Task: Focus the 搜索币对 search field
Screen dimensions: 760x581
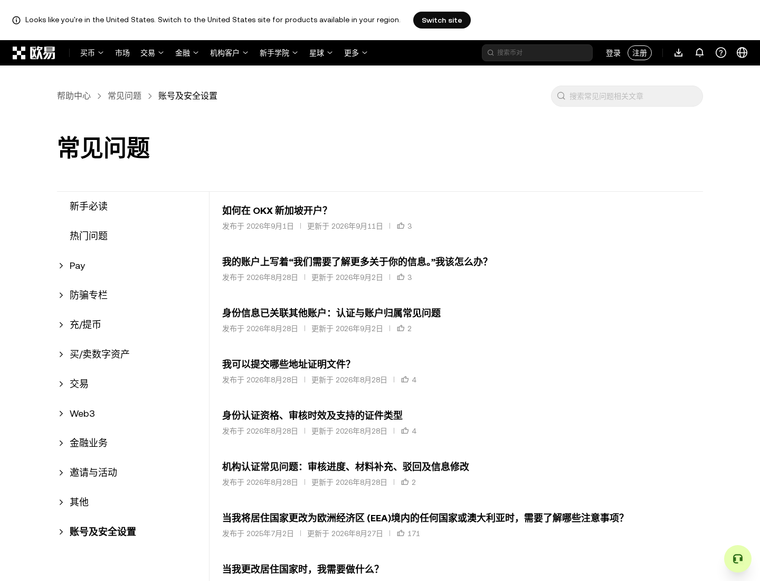Action: point(537,53)
